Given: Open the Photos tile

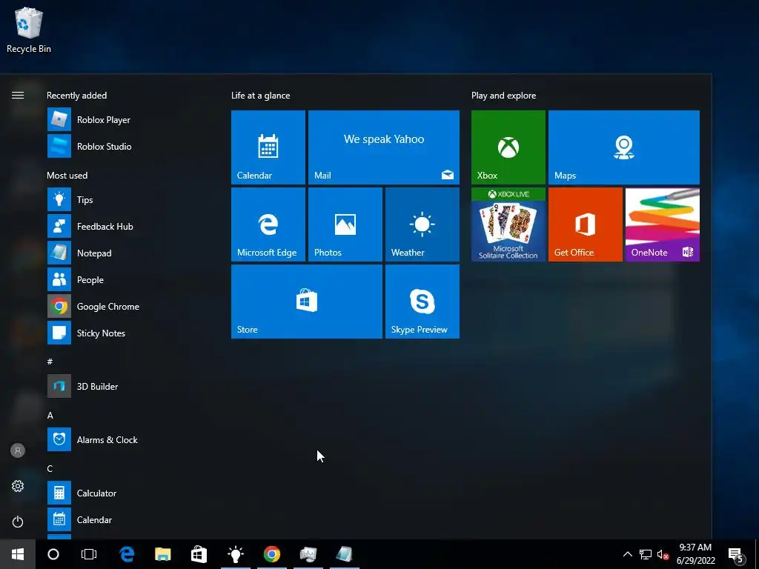Looking at the screenshot, I should (x=345, y=224).
